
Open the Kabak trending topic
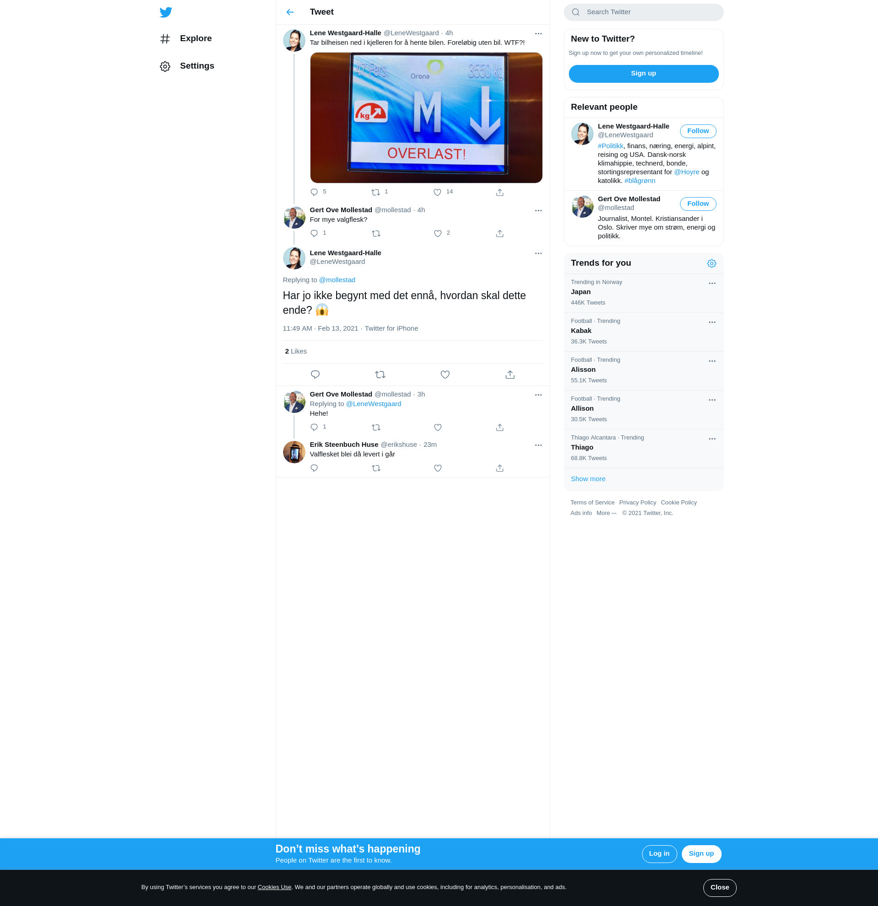(643, 332)
